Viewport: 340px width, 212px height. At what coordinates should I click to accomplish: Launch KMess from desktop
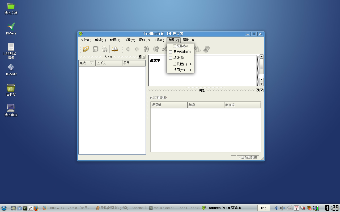[x=11, y=29]
